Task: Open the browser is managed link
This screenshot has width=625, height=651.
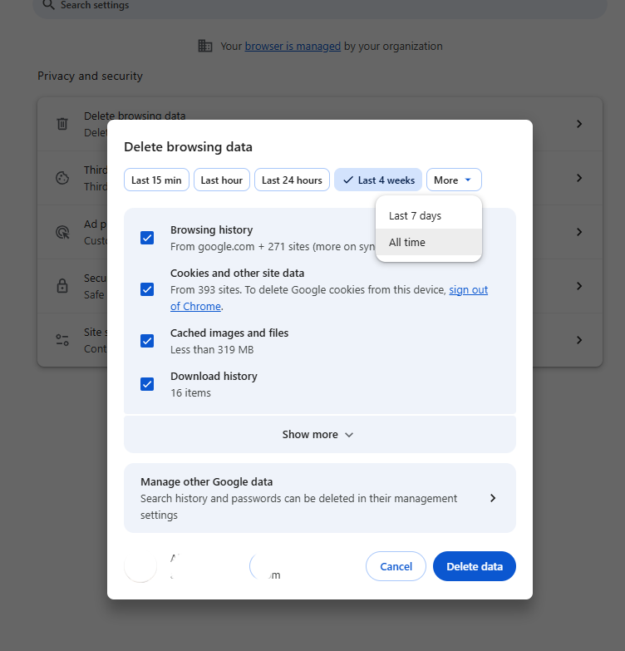Action: pyautogui.click(x=293, y=46)
